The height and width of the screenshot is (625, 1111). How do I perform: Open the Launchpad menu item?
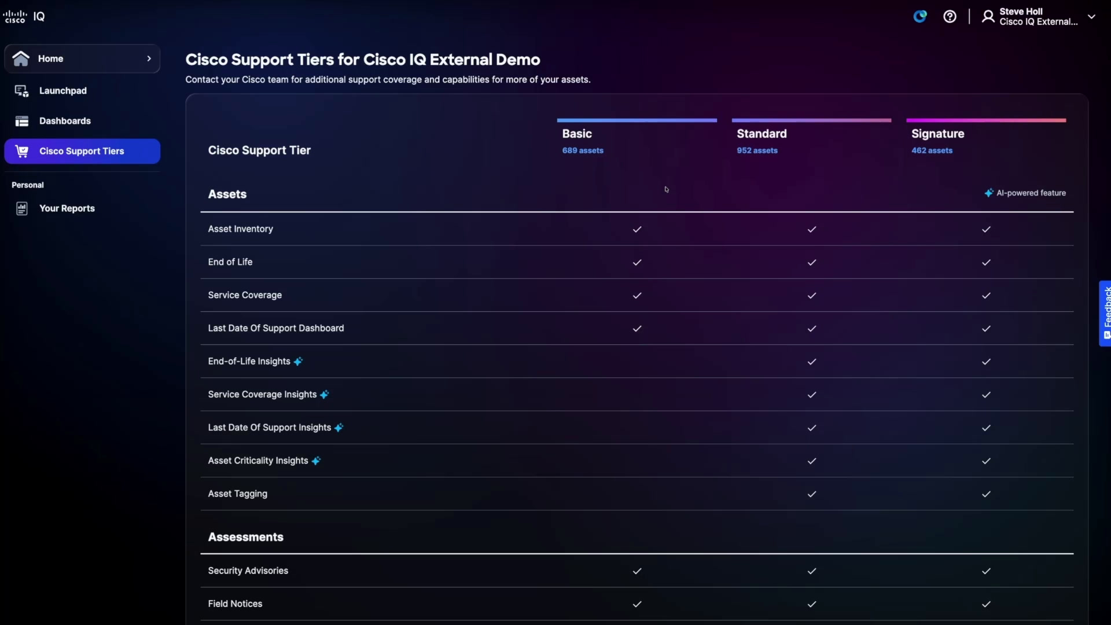pos(82,91)
